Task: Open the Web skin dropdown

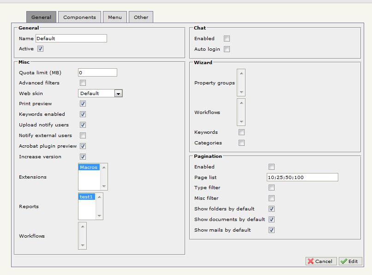Action: (x=118, y=93)
